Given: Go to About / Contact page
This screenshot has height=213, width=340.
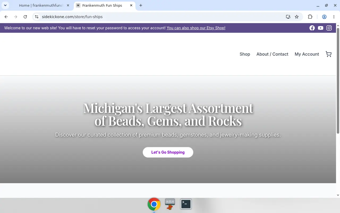Looking at the screenshot, I should (x=272, y=54).
